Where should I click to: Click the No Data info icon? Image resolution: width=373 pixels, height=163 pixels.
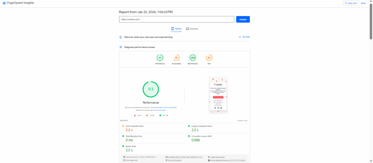tap(240, 37)
